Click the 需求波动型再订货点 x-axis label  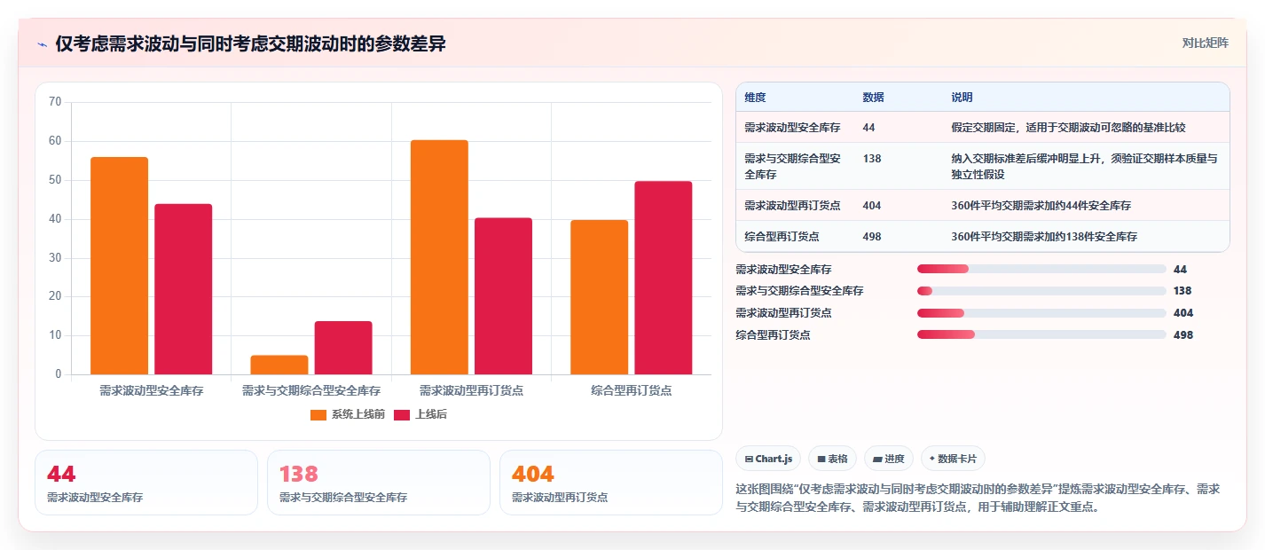(471, 390)
